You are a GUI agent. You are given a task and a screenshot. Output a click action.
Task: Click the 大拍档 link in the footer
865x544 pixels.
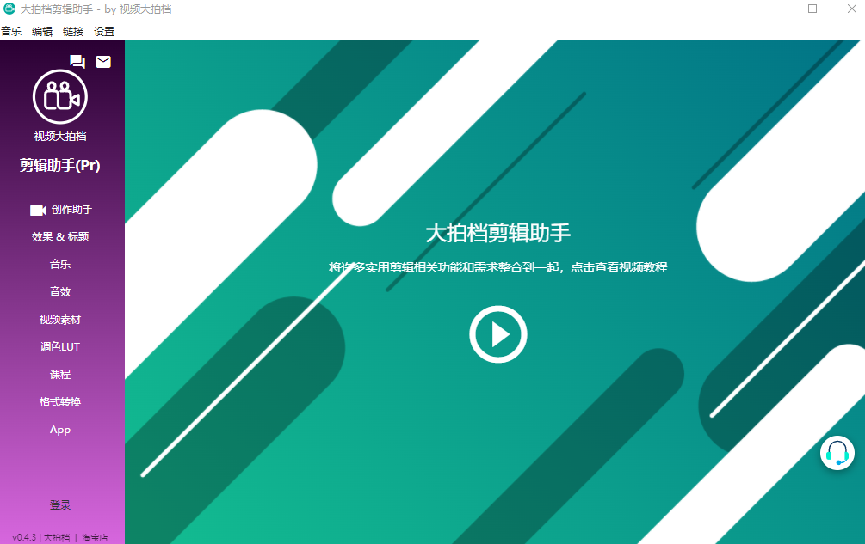click(57, 537)
